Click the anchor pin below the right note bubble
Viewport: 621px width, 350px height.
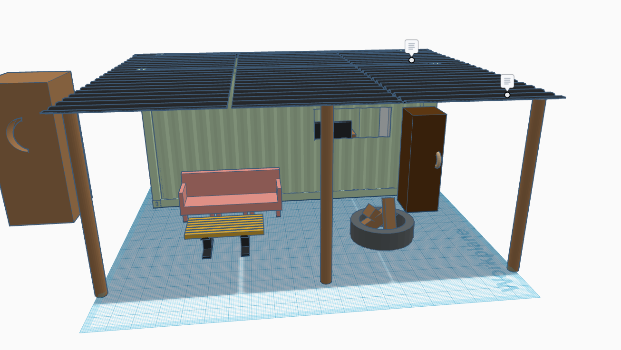[x=507, y=95]
